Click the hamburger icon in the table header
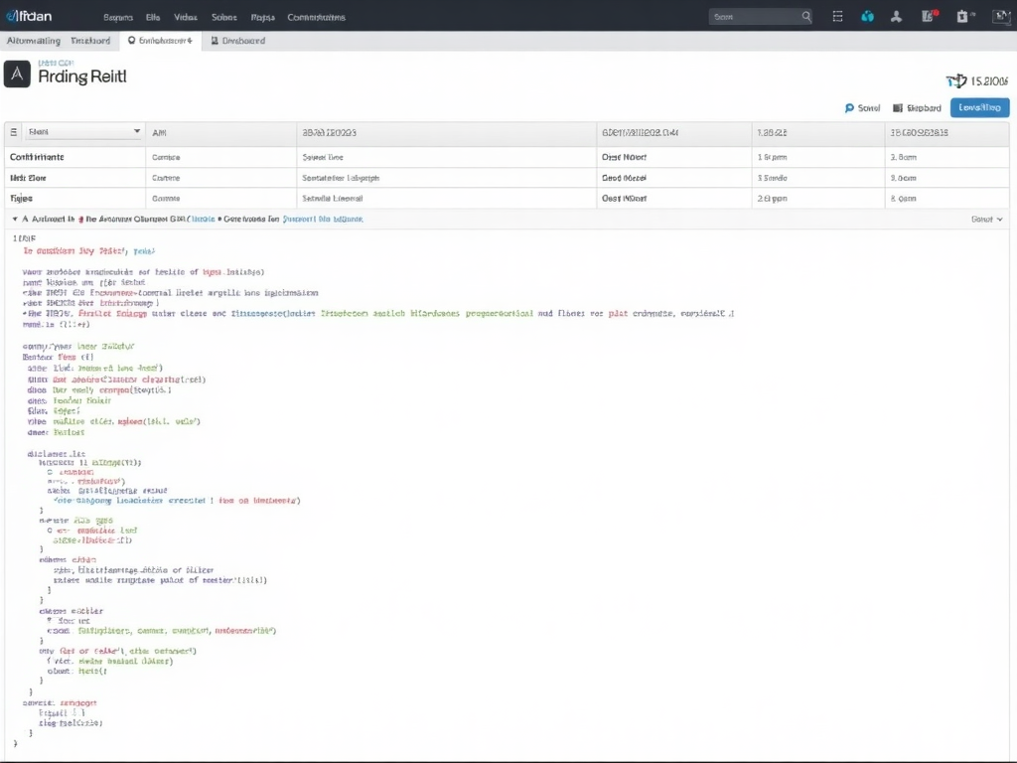This screenshot has height=763, width=1017. [x=14, y=132]
